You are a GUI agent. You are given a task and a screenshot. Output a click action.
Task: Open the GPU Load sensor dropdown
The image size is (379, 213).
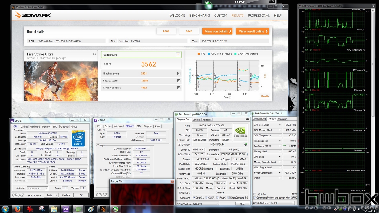pos(280,157)
